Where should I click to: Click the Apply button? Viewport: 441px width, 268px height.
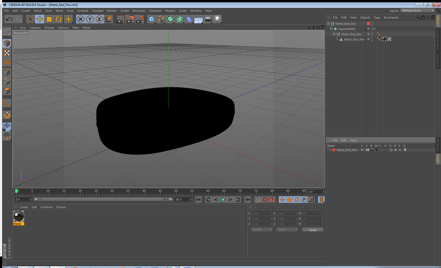tap(313, 230)
